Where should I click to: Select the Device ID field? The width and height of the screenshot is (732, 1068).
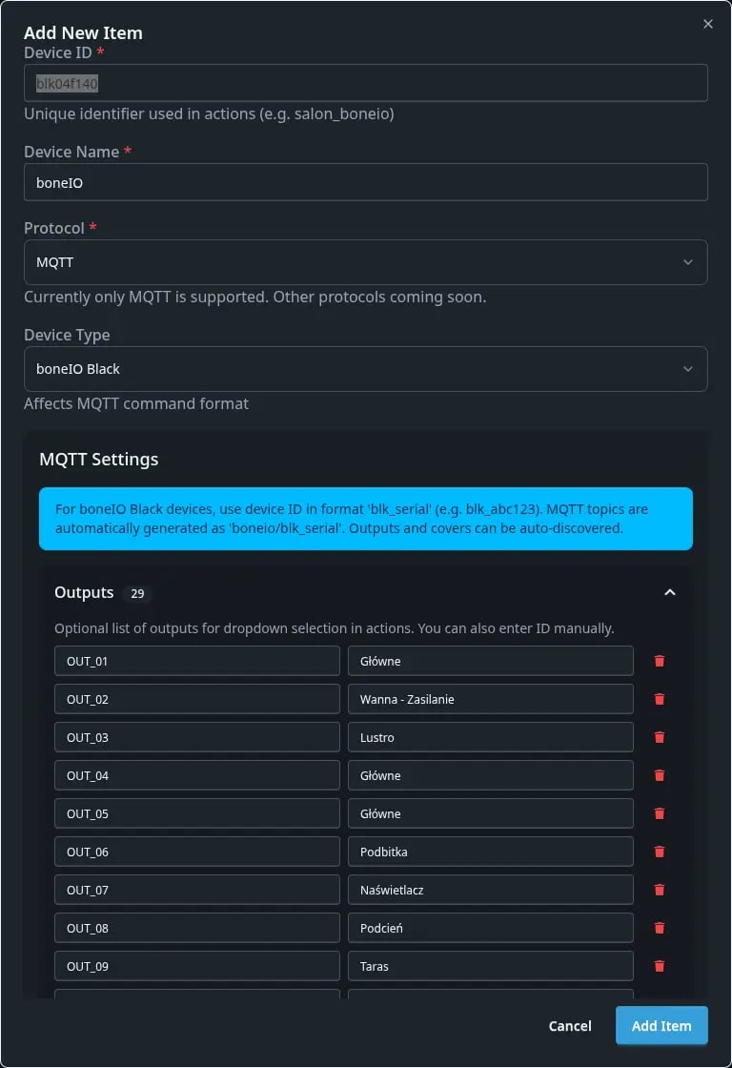pyautogui.click(x=366, y=83)
